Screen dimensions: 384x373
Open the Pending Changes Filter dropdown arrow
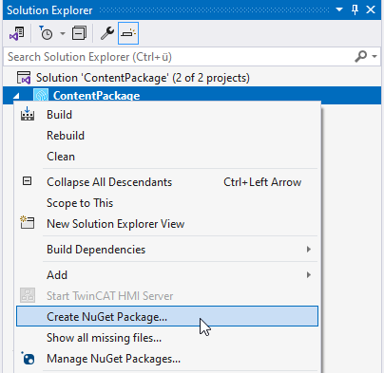pos(63,33)
